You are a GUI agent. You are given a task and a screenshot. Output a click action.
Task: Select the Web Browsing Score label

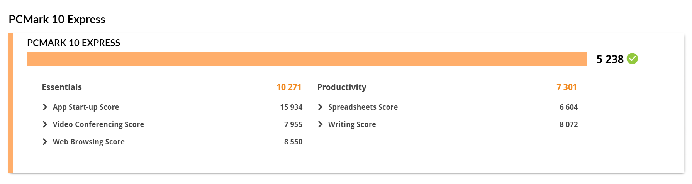[x=89, y=142]
